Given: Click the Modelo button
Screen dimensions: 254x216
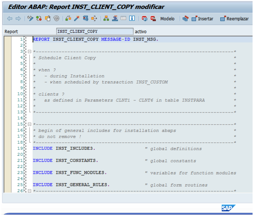Looking at the screenshot, I should coord(167,19).
